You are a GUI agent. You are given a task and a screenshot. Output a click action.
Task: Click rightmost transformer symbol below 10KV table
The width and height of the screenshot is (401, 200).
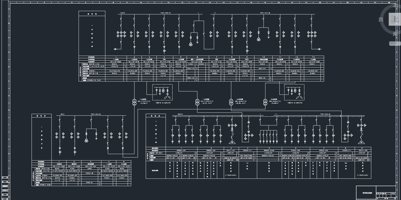pyautogui.click(x=265, y=102)
